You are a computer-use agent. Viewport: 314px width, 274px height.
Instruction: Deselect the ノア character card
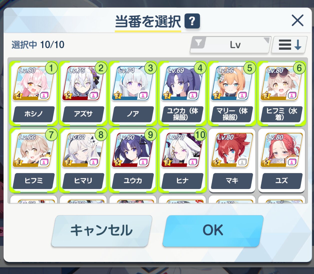133,93
